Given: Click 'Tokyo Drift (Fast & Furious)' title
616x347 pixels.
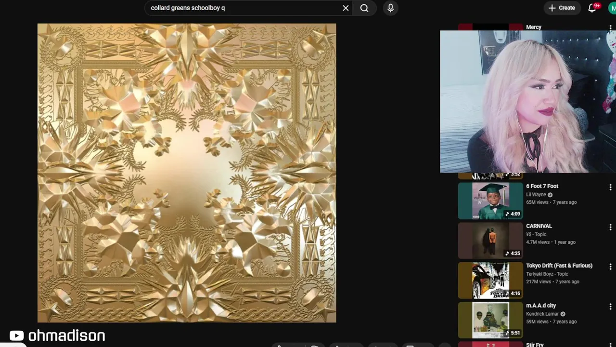Looking at the screenshot, I should coord(559,266).
